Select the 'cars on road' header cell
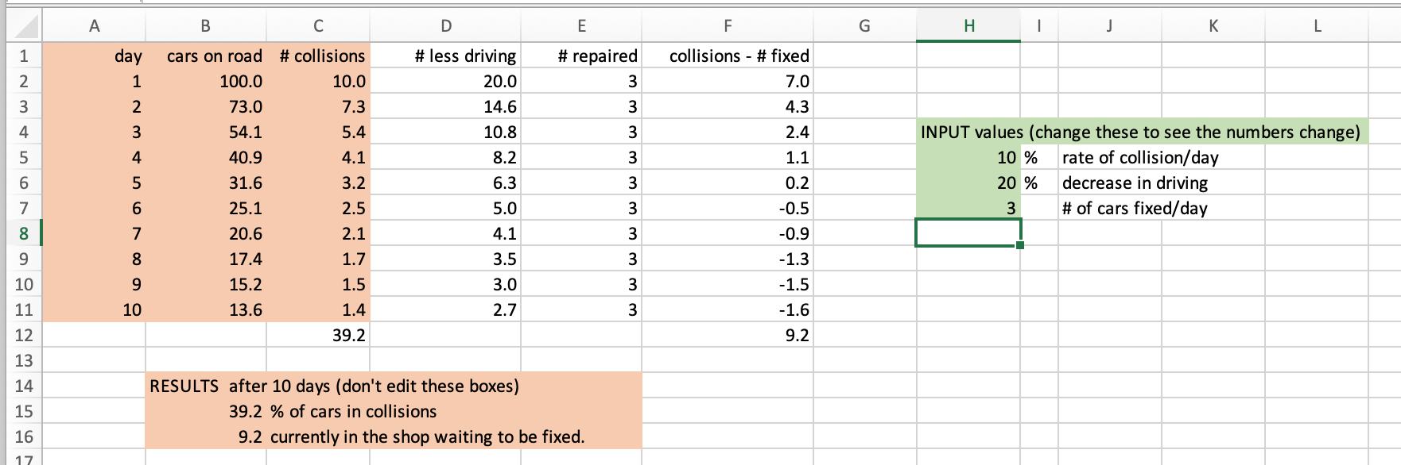This screenshot has height=465, width=1401. point(206,56)
